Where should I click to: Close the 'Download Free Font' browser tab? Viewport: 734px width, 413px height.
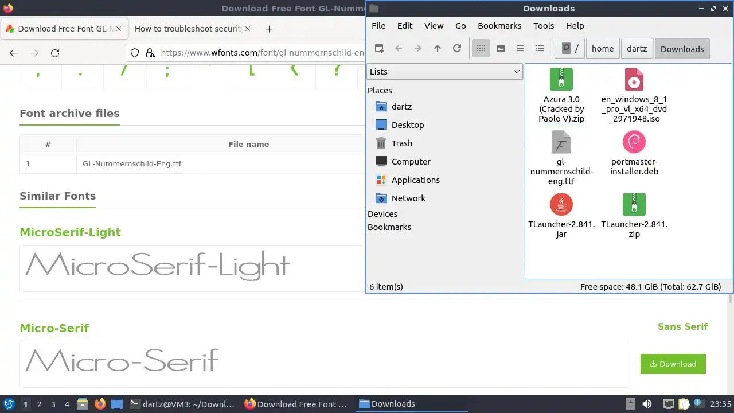118,29
